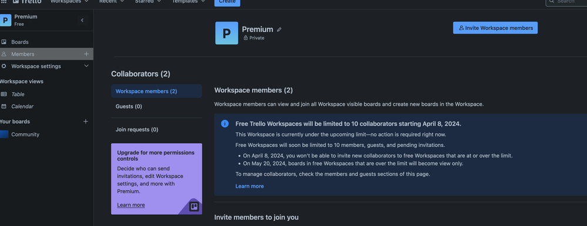Click the sidebar Premium workspace avatar

point(5,20)
